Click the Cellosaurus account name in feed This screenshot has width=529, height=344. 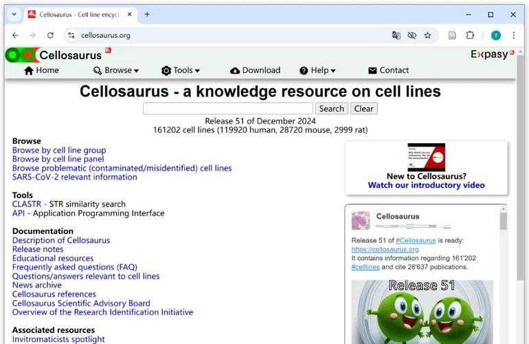click(x=398, y=216)
